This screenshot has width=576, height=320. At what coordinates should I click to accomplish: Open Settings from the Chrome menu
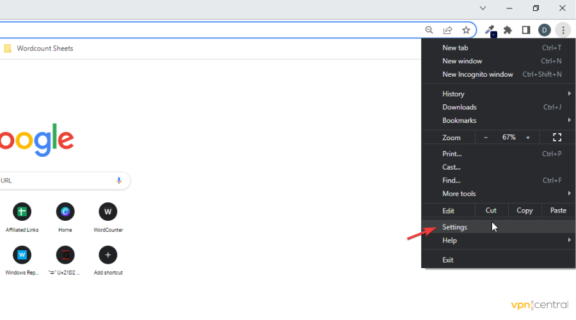coord(498,227)
